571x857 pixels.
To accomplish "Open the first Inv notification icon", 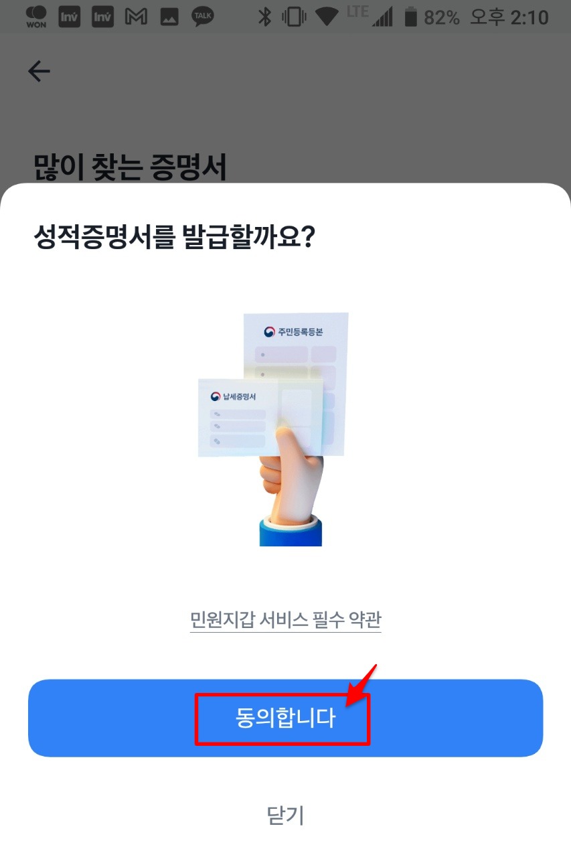I will tap(70, 17).
